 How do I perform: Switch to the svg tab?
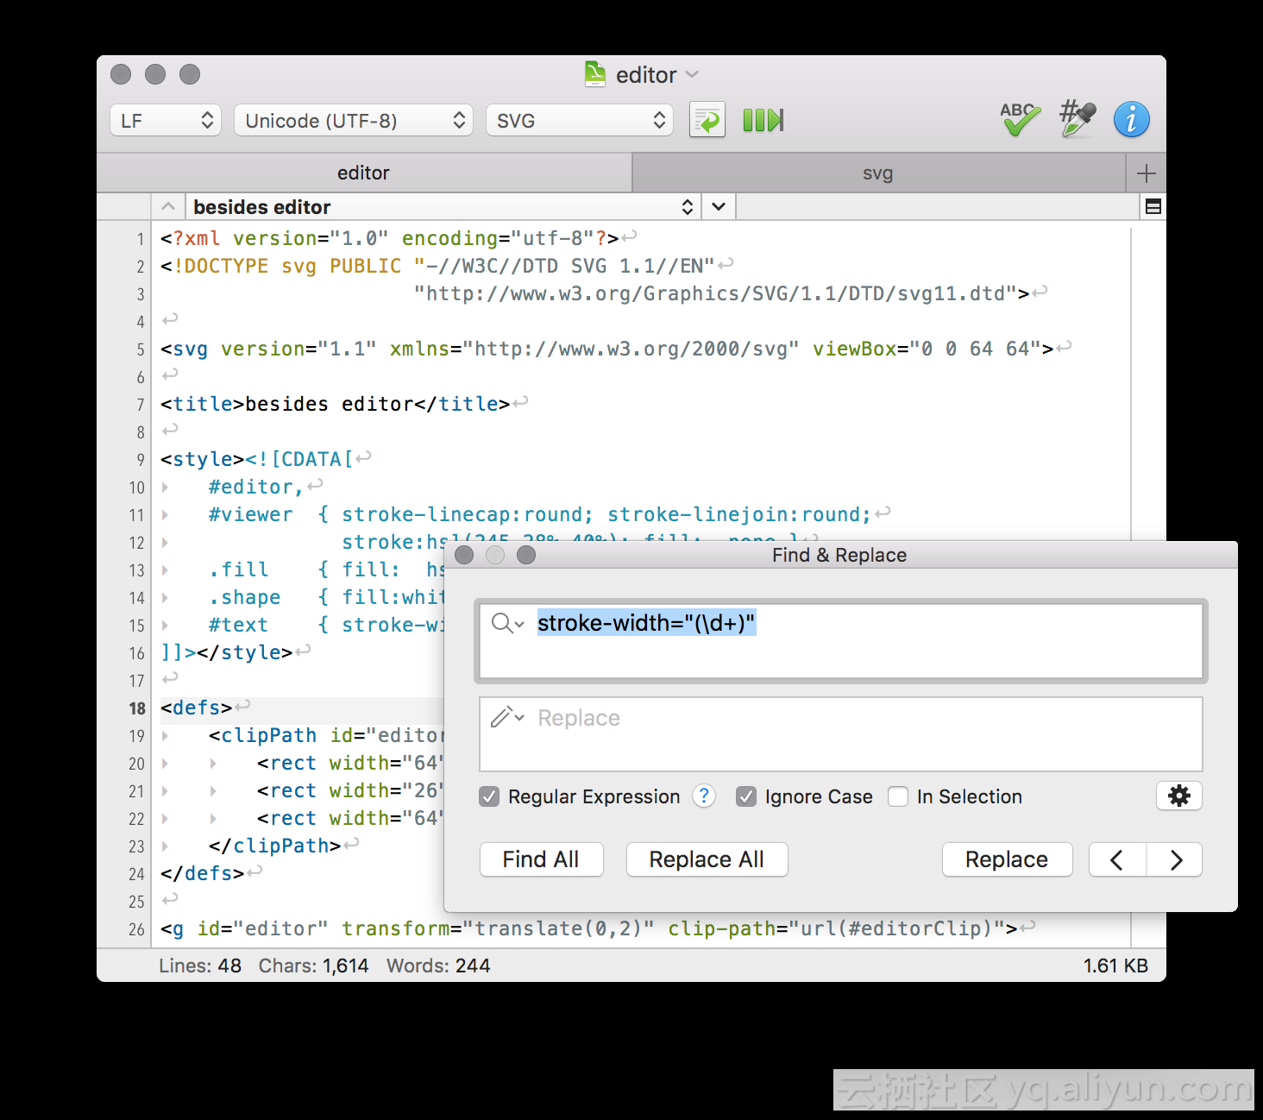[878, 173]
